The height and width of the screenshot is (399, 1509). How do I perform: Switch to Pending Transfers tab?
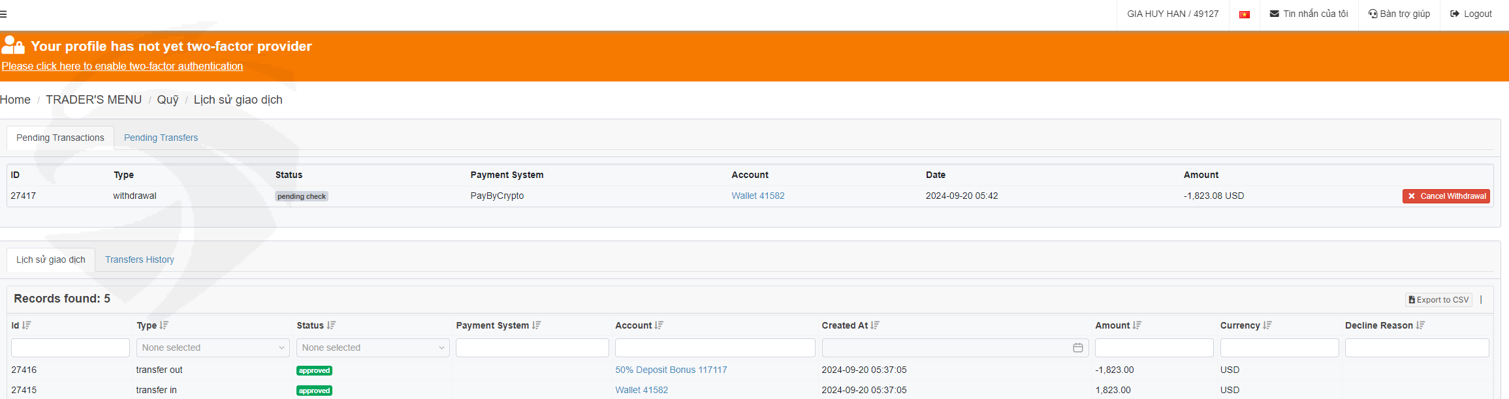161,138
